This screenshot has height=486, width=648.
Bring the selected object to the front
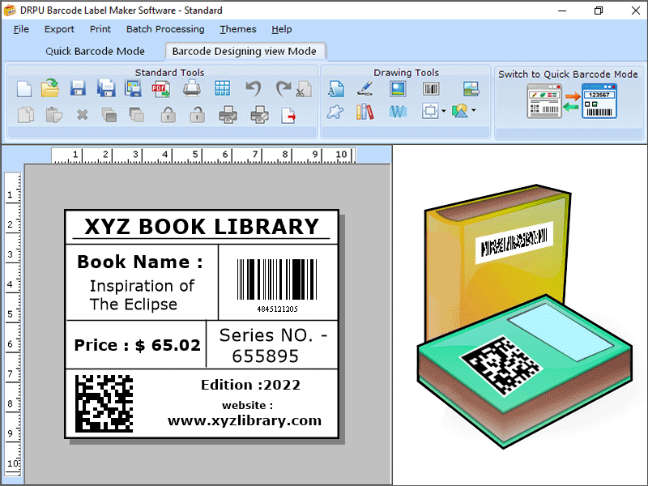pyautogui.click(x=109, y=114)
